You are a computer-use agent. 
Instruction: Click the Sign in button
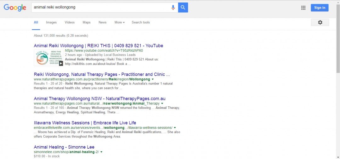[320, 8]
